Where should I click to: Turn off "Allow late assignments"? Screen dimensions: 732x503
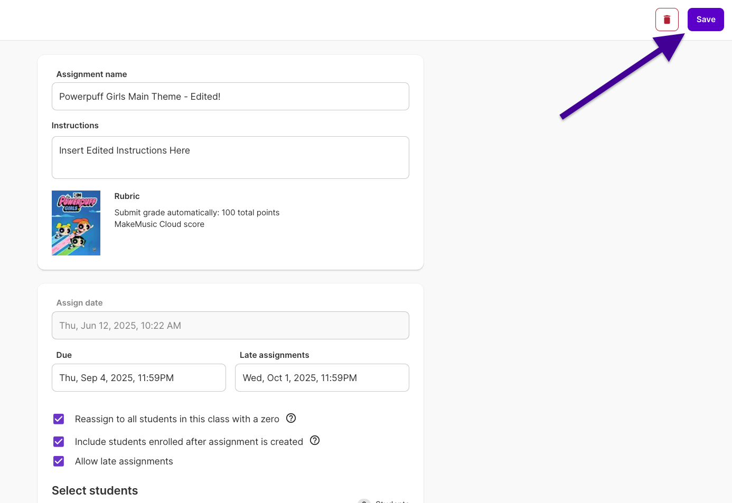[58, 461]
